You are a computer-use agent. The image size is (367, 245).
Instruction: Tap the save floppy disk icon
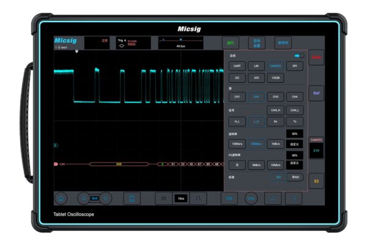click(x=132, y=198)
